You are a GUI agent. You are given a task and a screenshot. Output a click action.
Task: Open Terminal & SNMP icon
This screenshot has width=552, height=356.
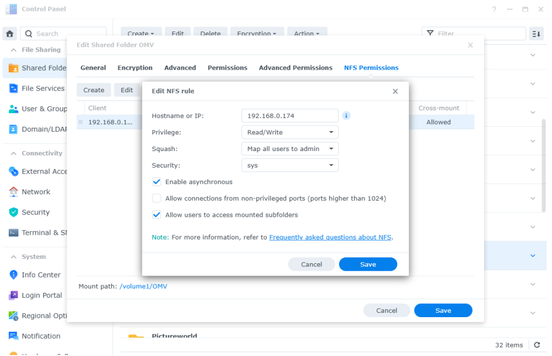coord(13,233)
